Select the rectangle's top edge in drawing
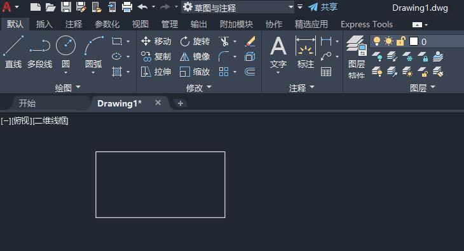This screenshot has width=464, height=251. pyautogui.click(x=160, y=152)
